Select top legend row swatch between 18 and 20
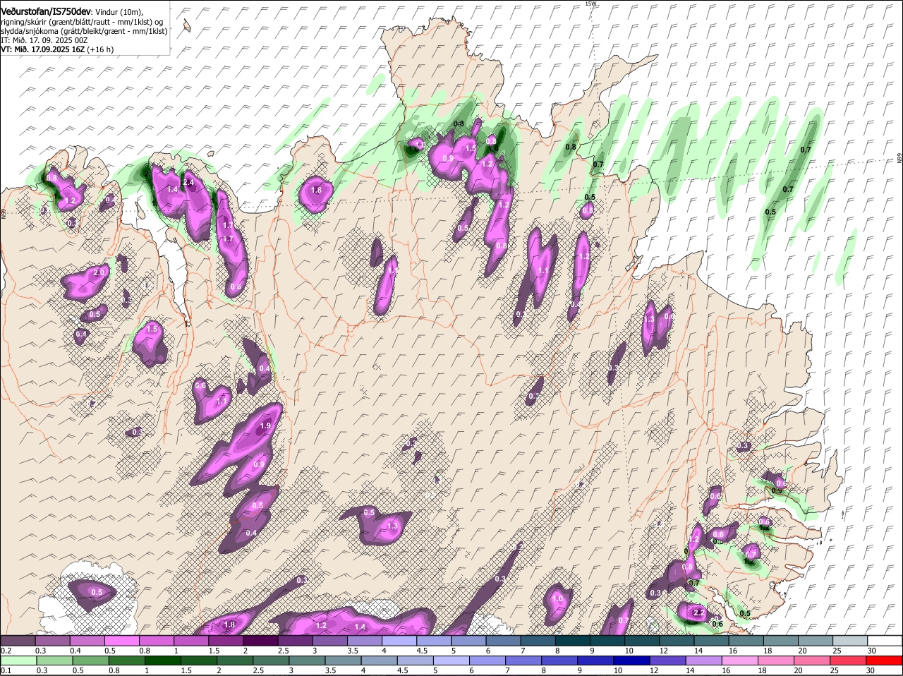The height and width of the screenshot is (676, 903). 780,641
